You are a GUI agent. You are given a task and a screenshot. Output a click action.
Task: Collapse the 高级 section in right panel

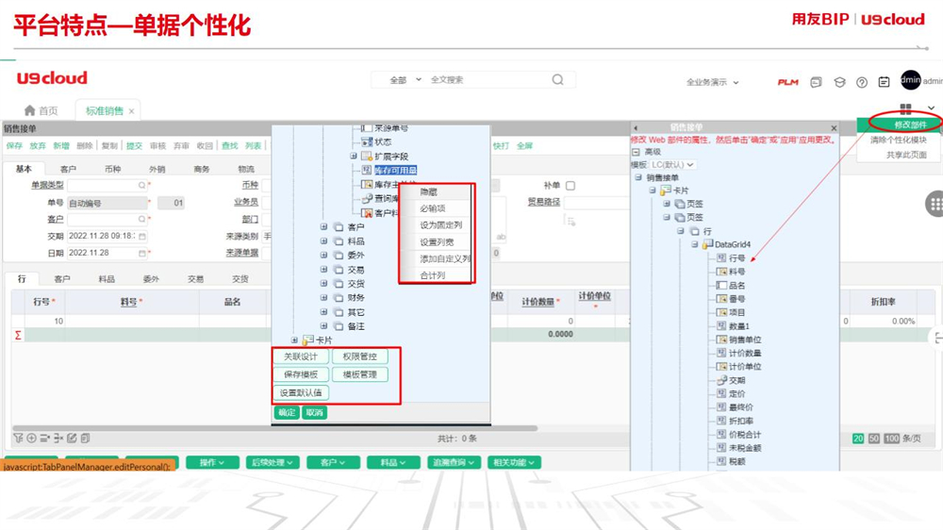tap(636, 152)
